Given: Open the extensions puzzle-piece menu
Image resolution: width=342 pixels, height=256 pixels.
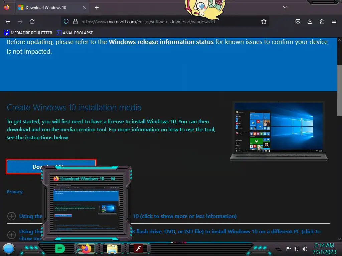Looking at the screenshot, I should tap(322, 21).
